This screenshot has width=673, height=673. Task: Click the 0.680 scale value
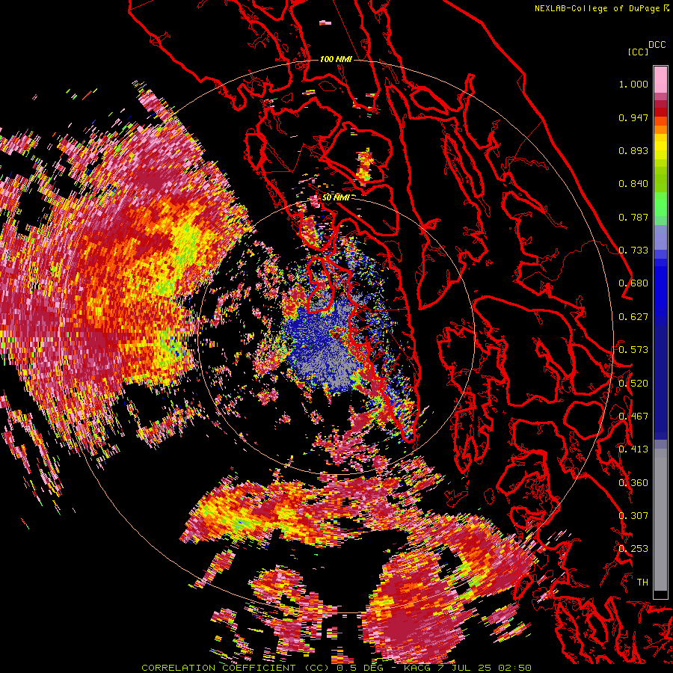pos(633,283)
